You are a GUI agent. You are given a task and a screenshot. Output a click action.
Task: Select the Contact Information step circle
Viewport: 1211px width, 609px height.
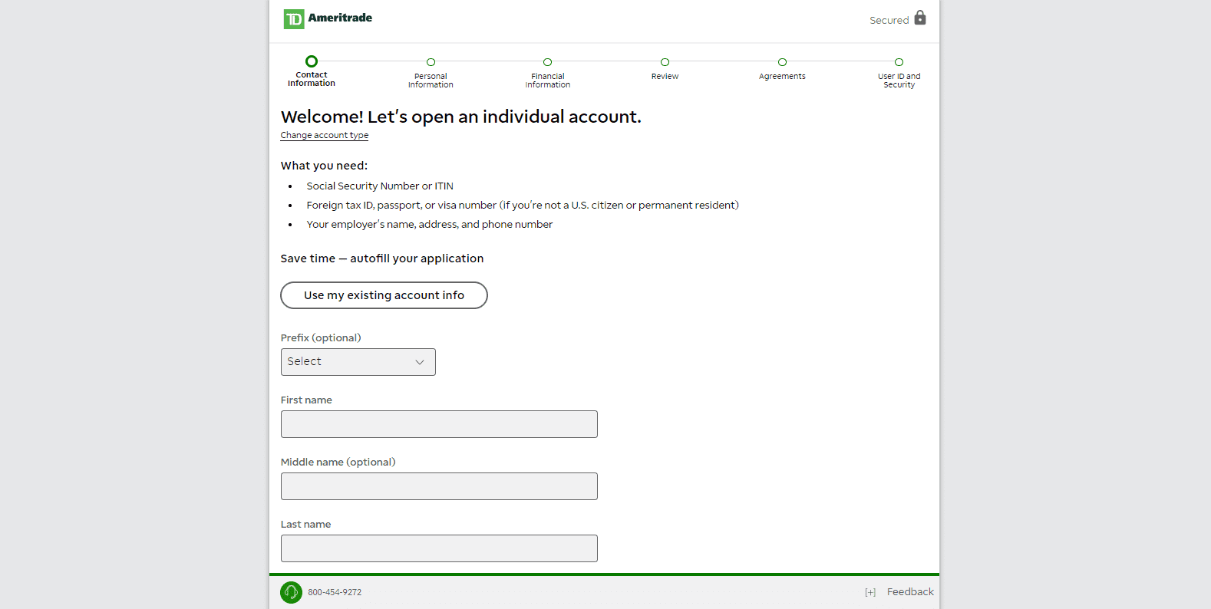pyautogui.click(x=312, y=61)
